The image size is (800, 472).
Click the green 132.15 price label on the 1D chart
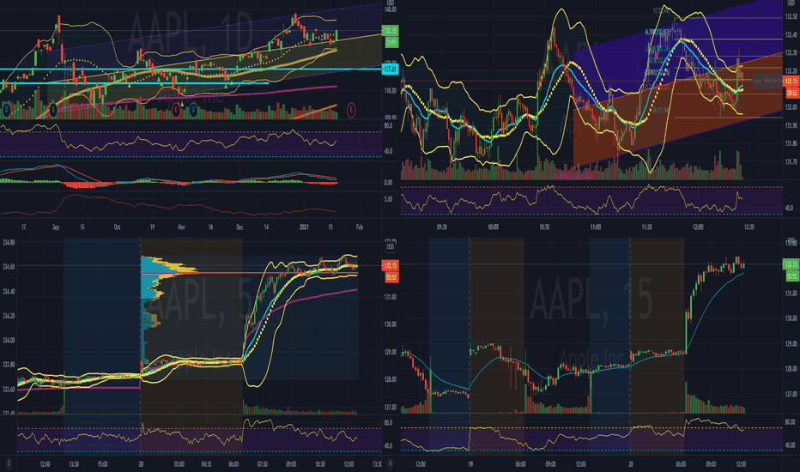[x=391, y=31]
